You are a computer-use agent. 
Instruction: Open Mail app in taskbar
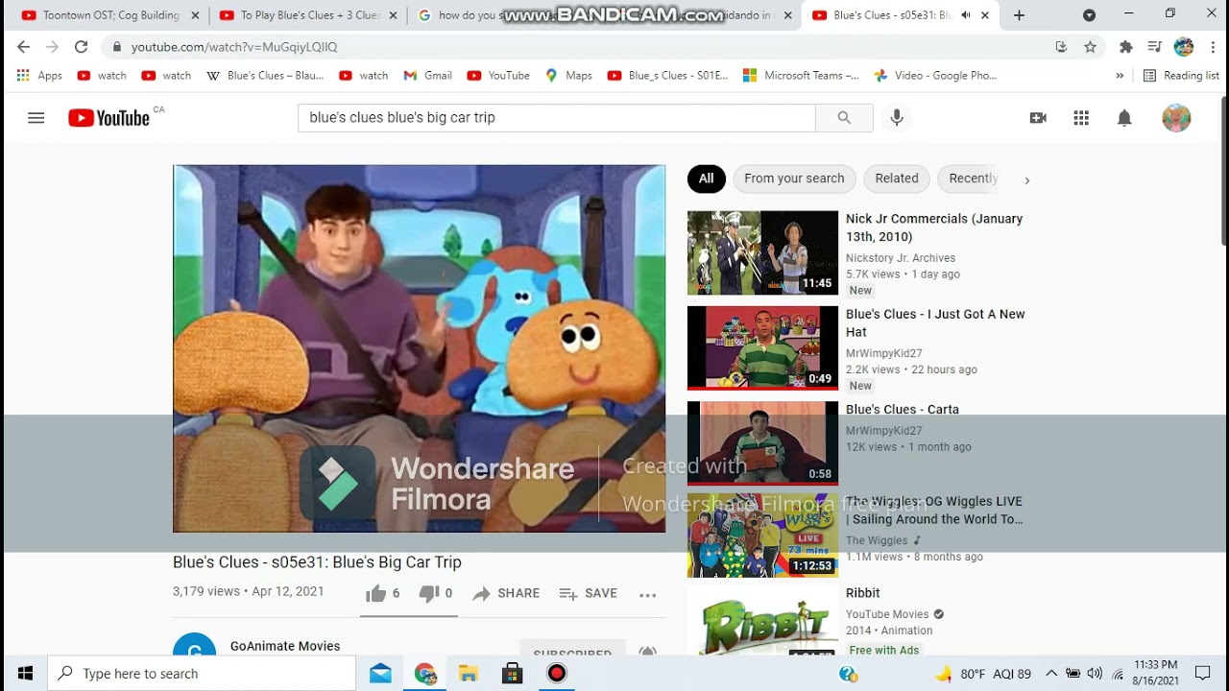click(380, 674)
